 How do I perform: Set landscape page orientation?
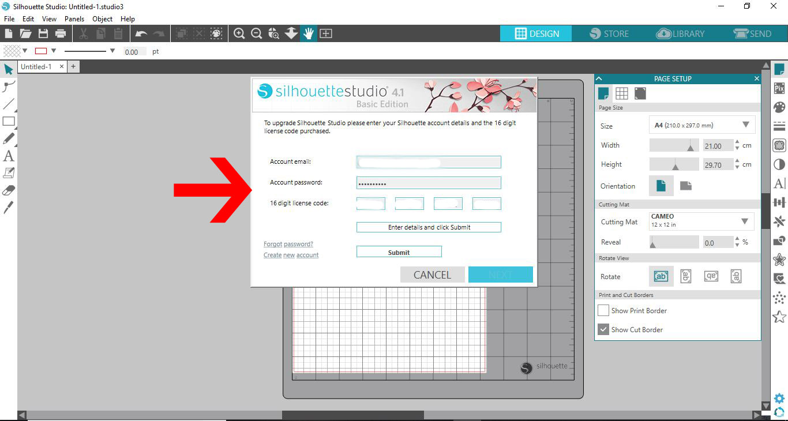pos(685,186)
